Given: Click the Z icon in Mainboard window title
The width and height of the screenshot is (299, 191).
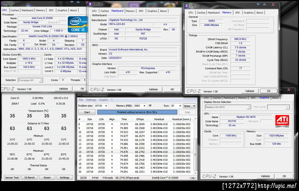Looking at the screenshot, I should pyautogui.click(x=90, y=4).
